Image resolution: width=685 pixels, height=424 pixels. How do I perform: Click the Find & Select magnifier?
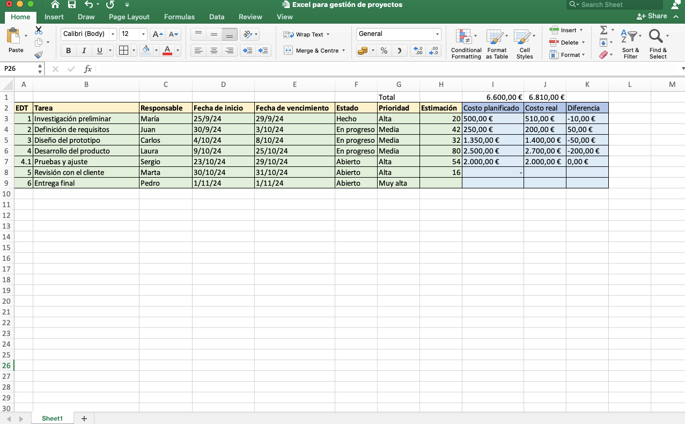point(658,44)
